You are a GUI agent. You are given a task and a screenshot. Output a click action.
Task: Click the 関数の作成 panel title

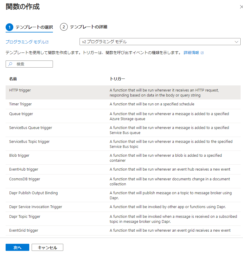coord(23,7)
